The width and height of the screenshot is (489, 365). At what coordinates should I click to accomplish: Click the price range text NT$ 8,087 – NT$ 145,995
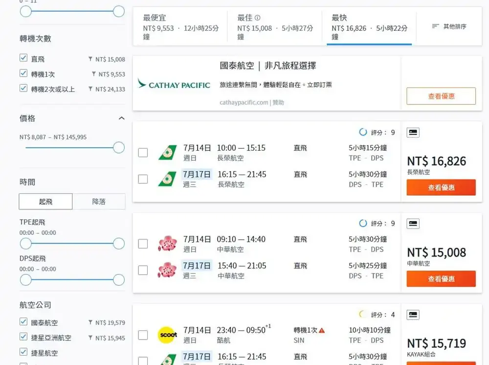53,137
